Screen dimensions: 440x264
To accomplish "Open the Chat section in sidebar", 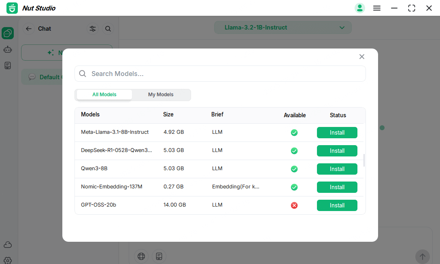I will click(x=8, y=33).
